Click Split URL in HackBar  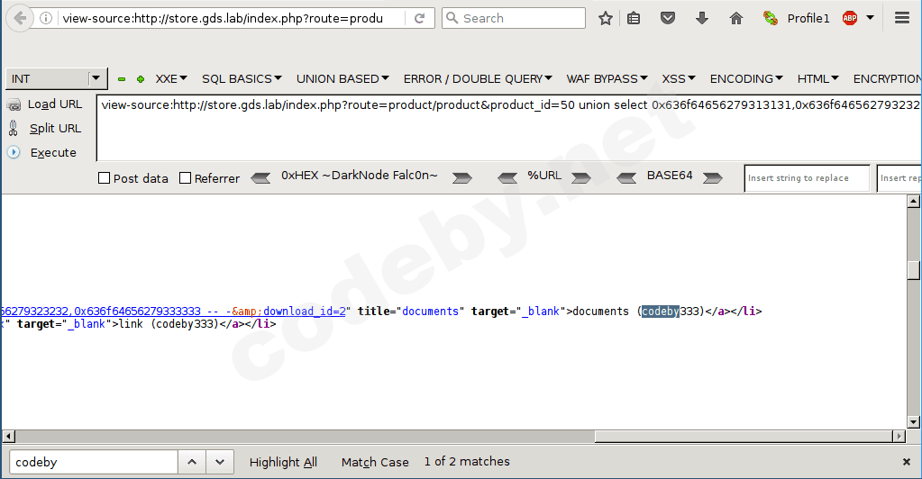click(45, 128)
